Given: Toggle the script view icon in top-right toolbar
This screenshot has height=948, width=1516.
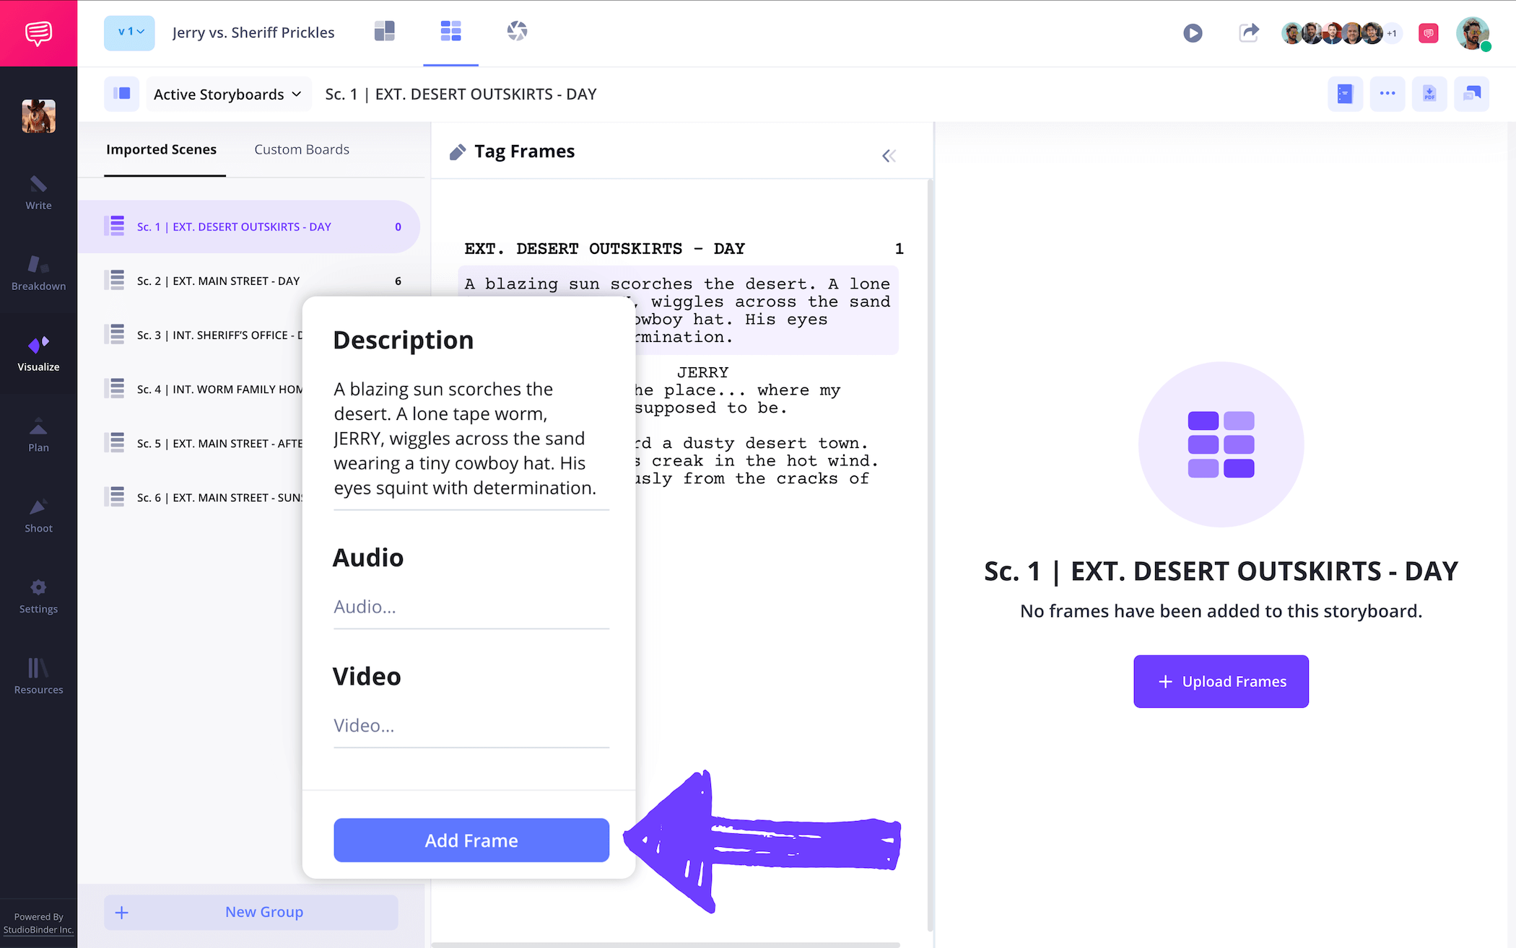Looking at the screenshot, I should pyautogui.click(x=1344, y=94).
